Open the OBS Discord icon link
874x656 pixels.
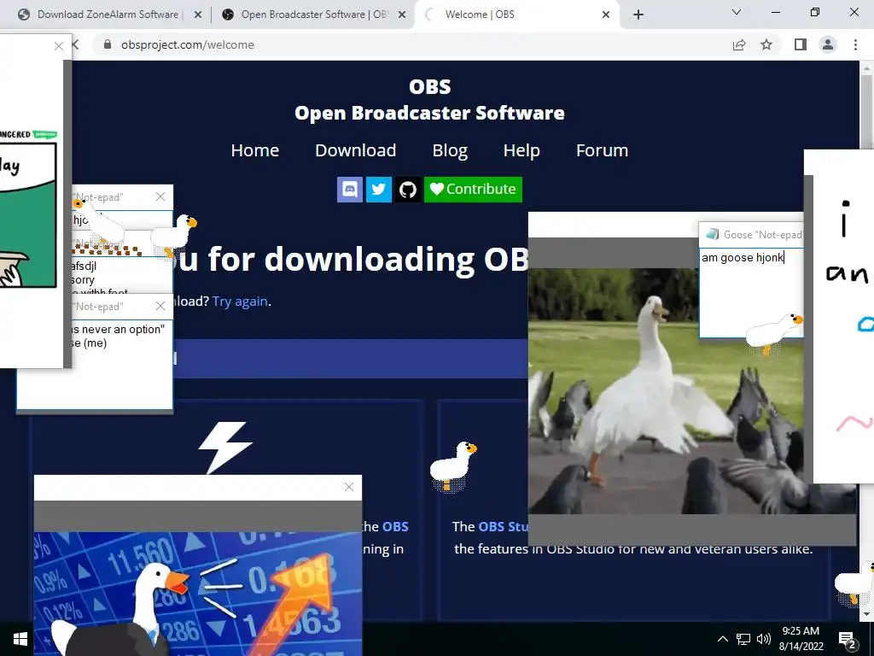pos(349,190)
